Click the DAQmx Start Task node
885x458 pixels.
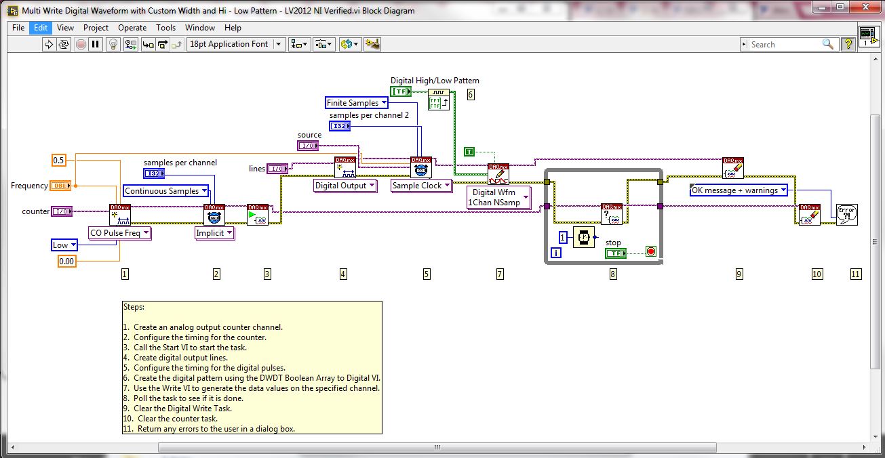(257, 215)
